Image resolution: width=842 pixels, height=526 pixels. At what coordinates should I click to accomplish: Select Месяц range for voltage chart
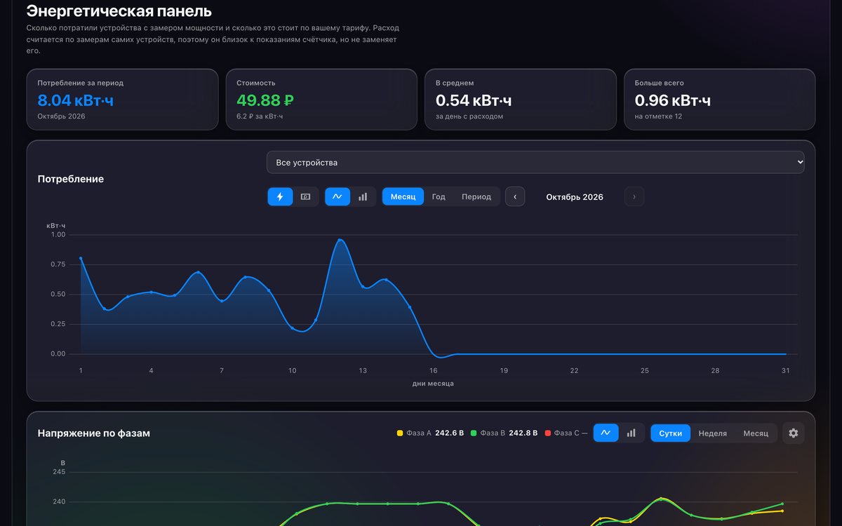756,433
